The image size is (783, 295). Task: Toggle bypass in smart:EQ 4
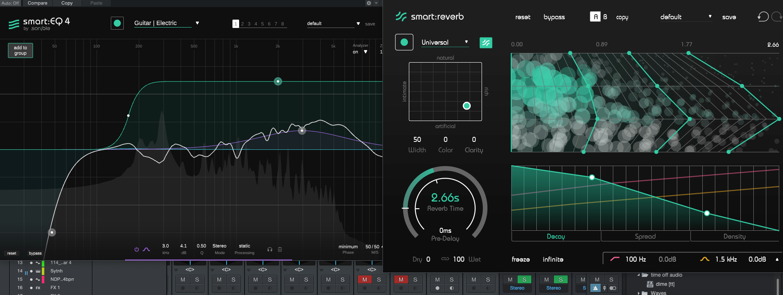35,253
